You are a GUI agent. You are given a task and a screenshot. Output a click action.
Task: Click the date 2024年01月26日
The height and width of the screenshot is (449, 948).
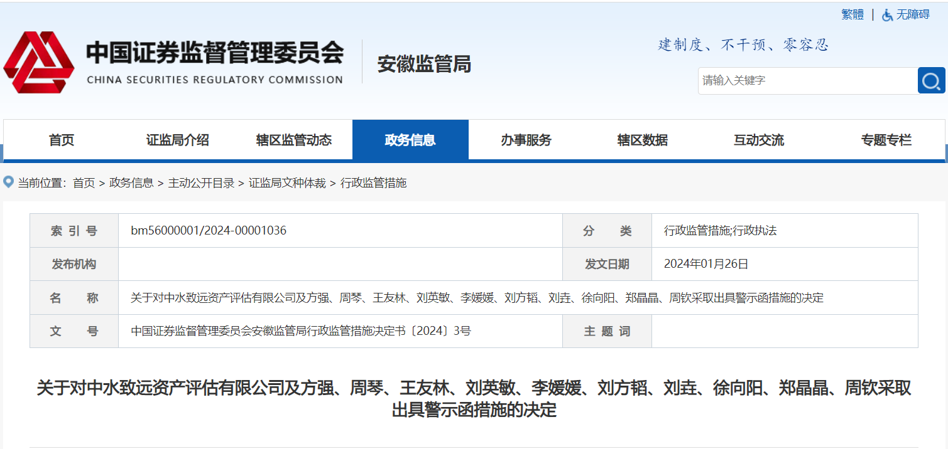tap(706, 264)
